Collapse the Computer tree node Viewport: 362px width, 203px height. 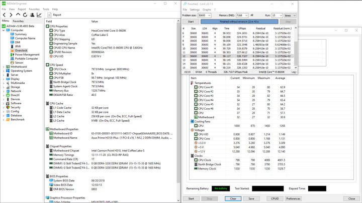click(x=4, y=30)
